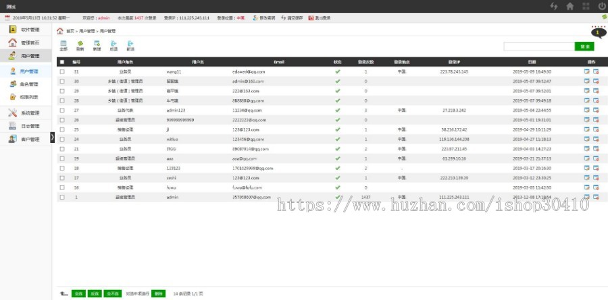Screen dimensions: 608x300
Task: Click the green 反选 button at bottom
Action: 95,293
